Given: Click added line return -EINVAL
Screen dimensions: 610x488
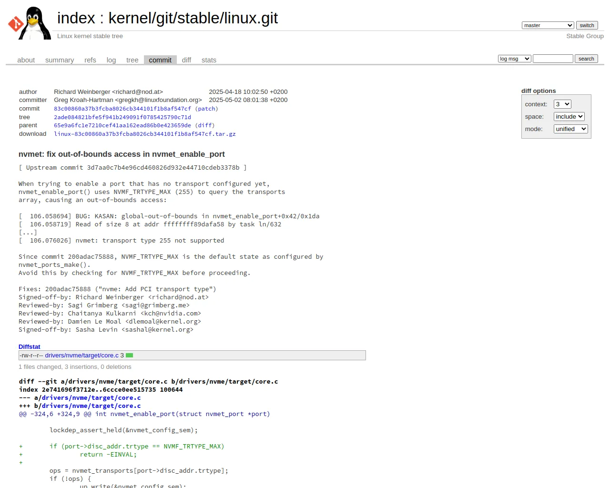Looking at the screenshot, I should click(x=108, y=454).
